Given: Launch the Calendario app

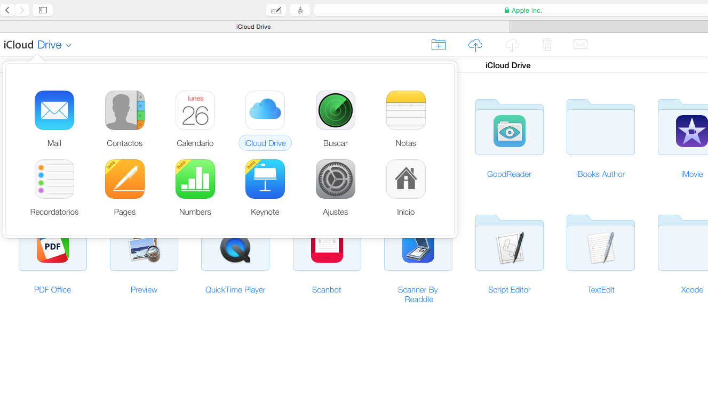Looking at the screenshot, I should pyautogui.click(x=195, y=110).
